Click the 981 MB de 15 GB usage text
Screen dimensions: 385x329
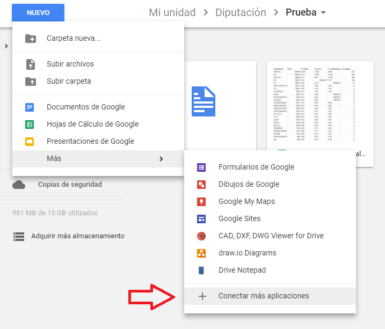(x=55, y=213)
